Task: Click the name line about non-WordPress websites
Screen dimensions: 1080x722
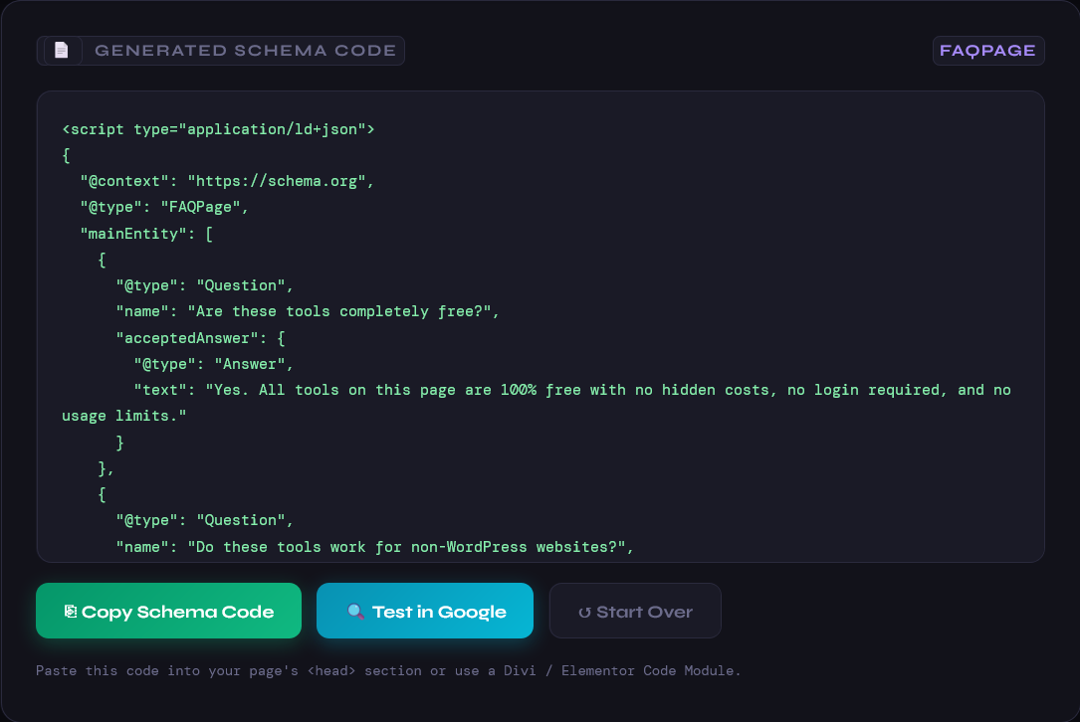Action: tap(374, 547)
